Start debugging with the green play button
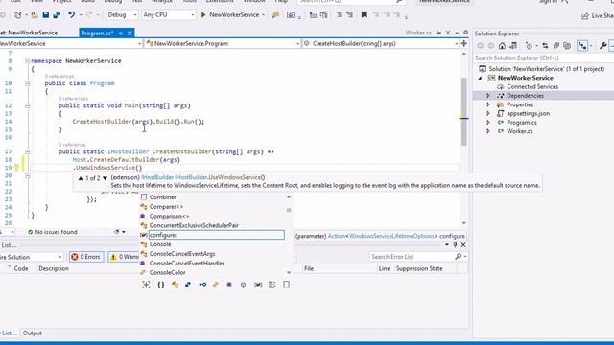Screen dimensions: 614x345 pyautogui.click(x=203, y=15)
